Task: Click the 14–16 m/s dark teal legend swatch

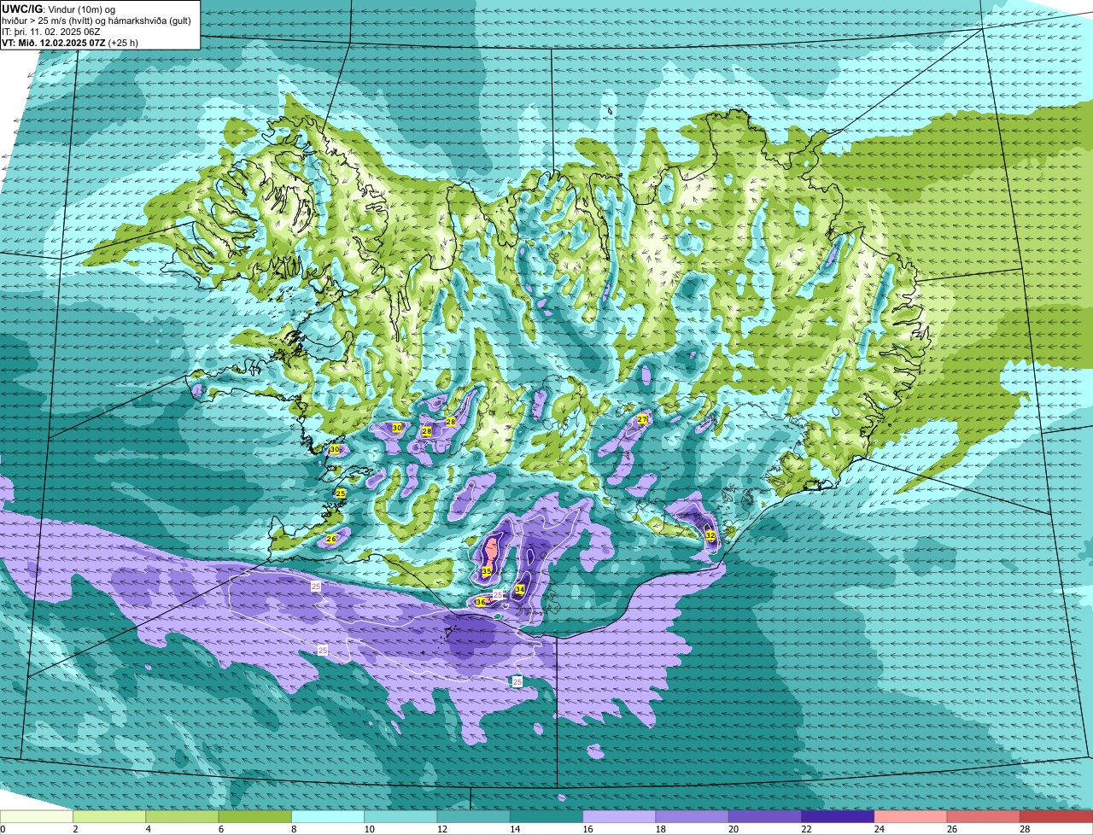Action: (546, 816)
